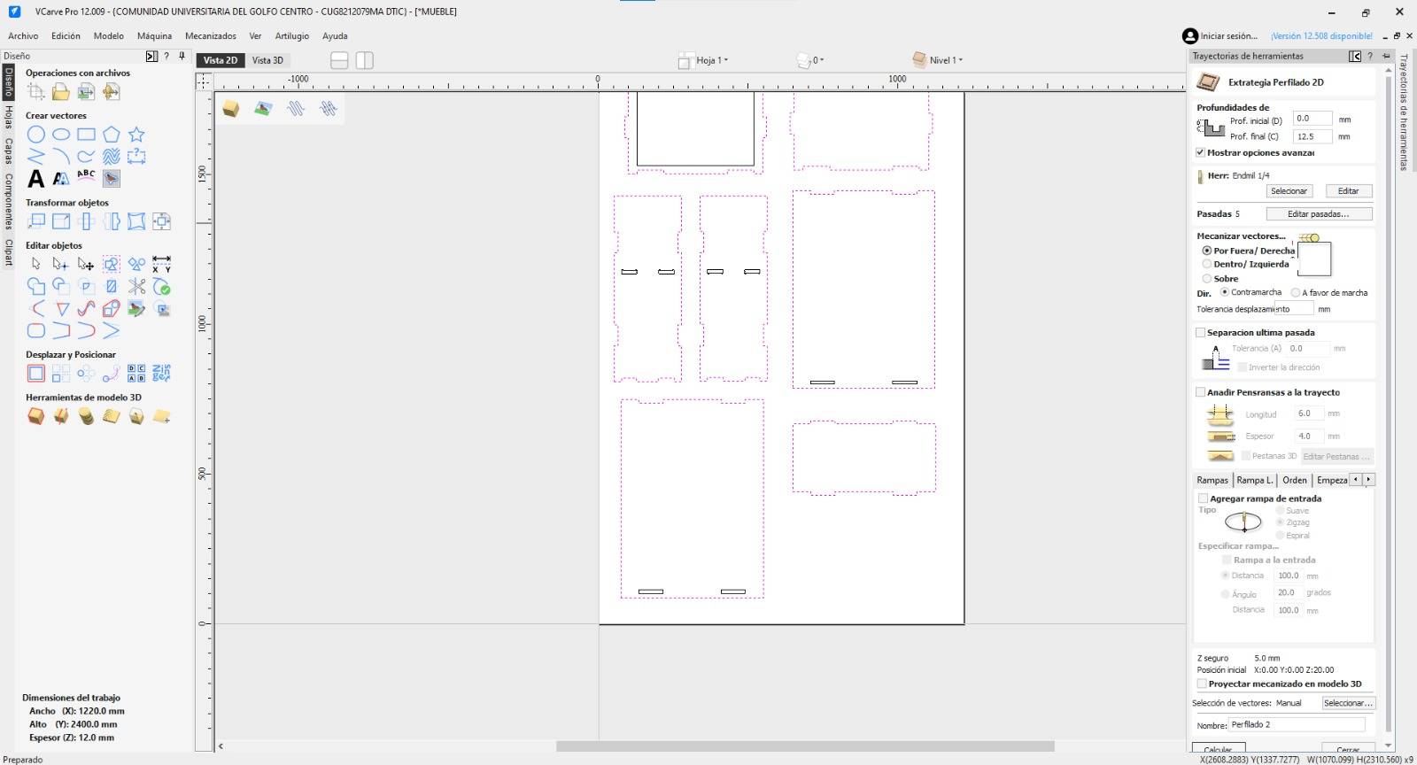Screen dimensions: 1417x765
Task: Click the Seleccionar vectors button
Action: [1348, 703]
